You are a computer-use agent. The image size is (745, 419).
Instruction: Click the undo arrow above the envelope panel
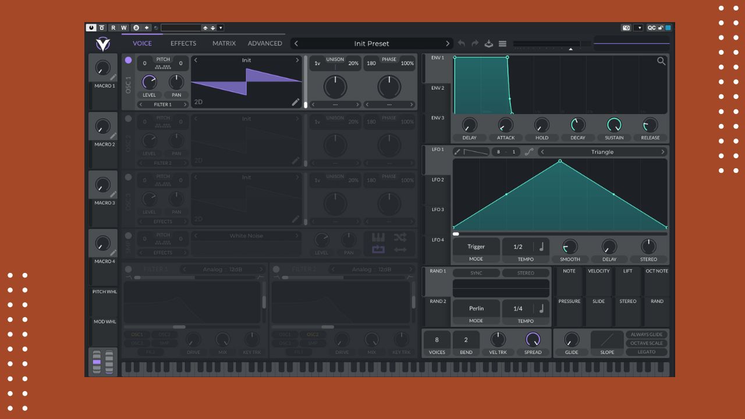click(461, 43)
